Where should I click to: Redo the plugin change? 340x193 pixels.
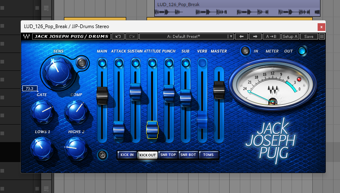132,36
